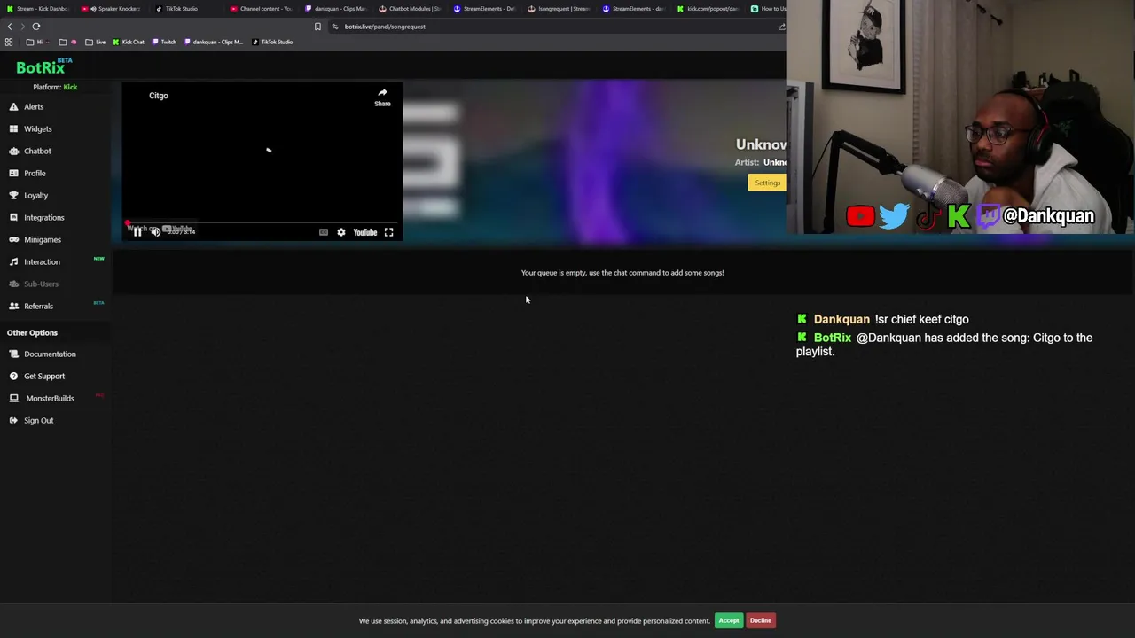Open the Widgets sidebar icon
Image resolution: width=1135 pixels, height=638 pixels.
point(13,128)
